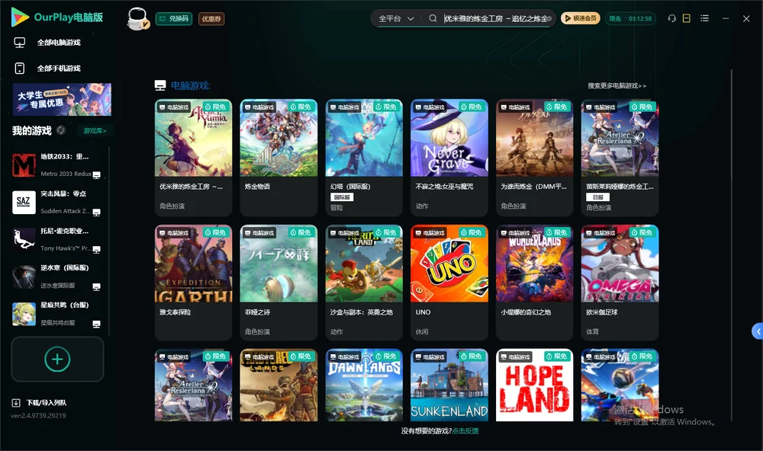Click the 限免 timer badge

pos(630,18)
